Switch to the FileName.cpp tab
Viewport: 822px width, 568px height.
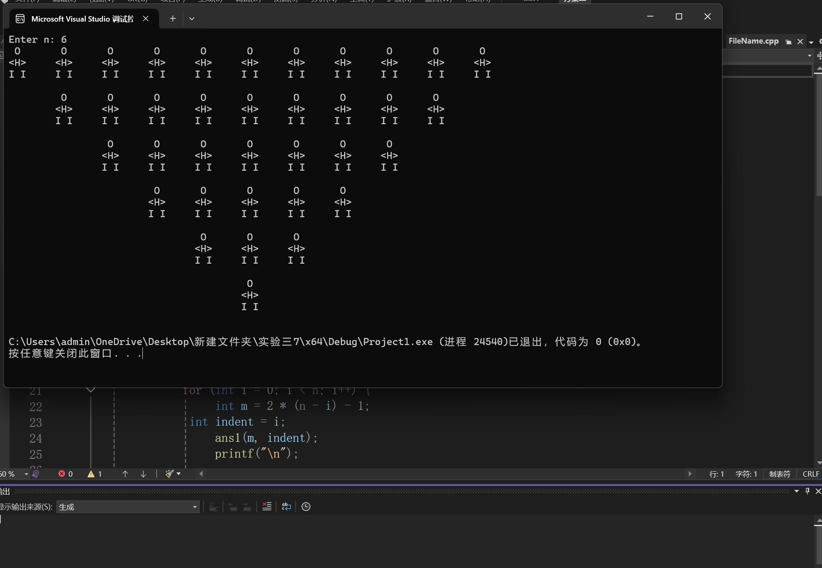[753, 41]
